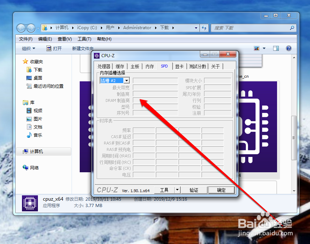Viewport: 310px width, 244px height.
Task: Switch to the 主板 tab
Action: (135, 66)
